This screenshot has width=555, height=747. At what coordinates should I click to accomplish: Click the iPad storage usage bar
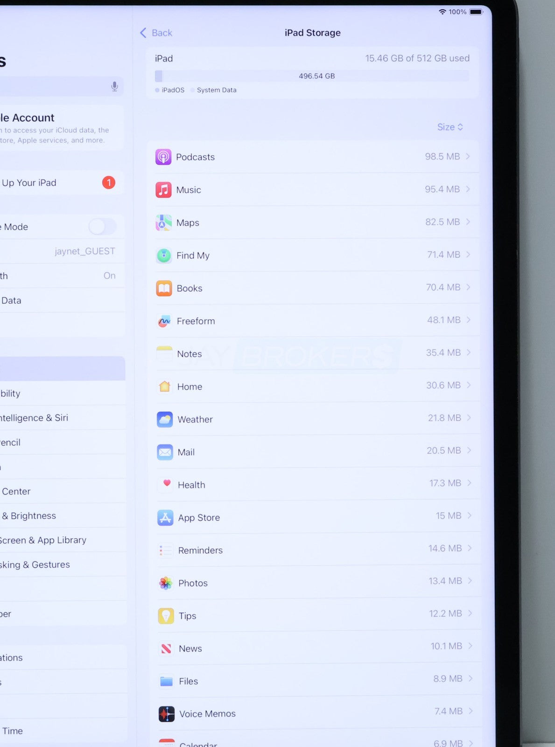click(x=312, y=76)
